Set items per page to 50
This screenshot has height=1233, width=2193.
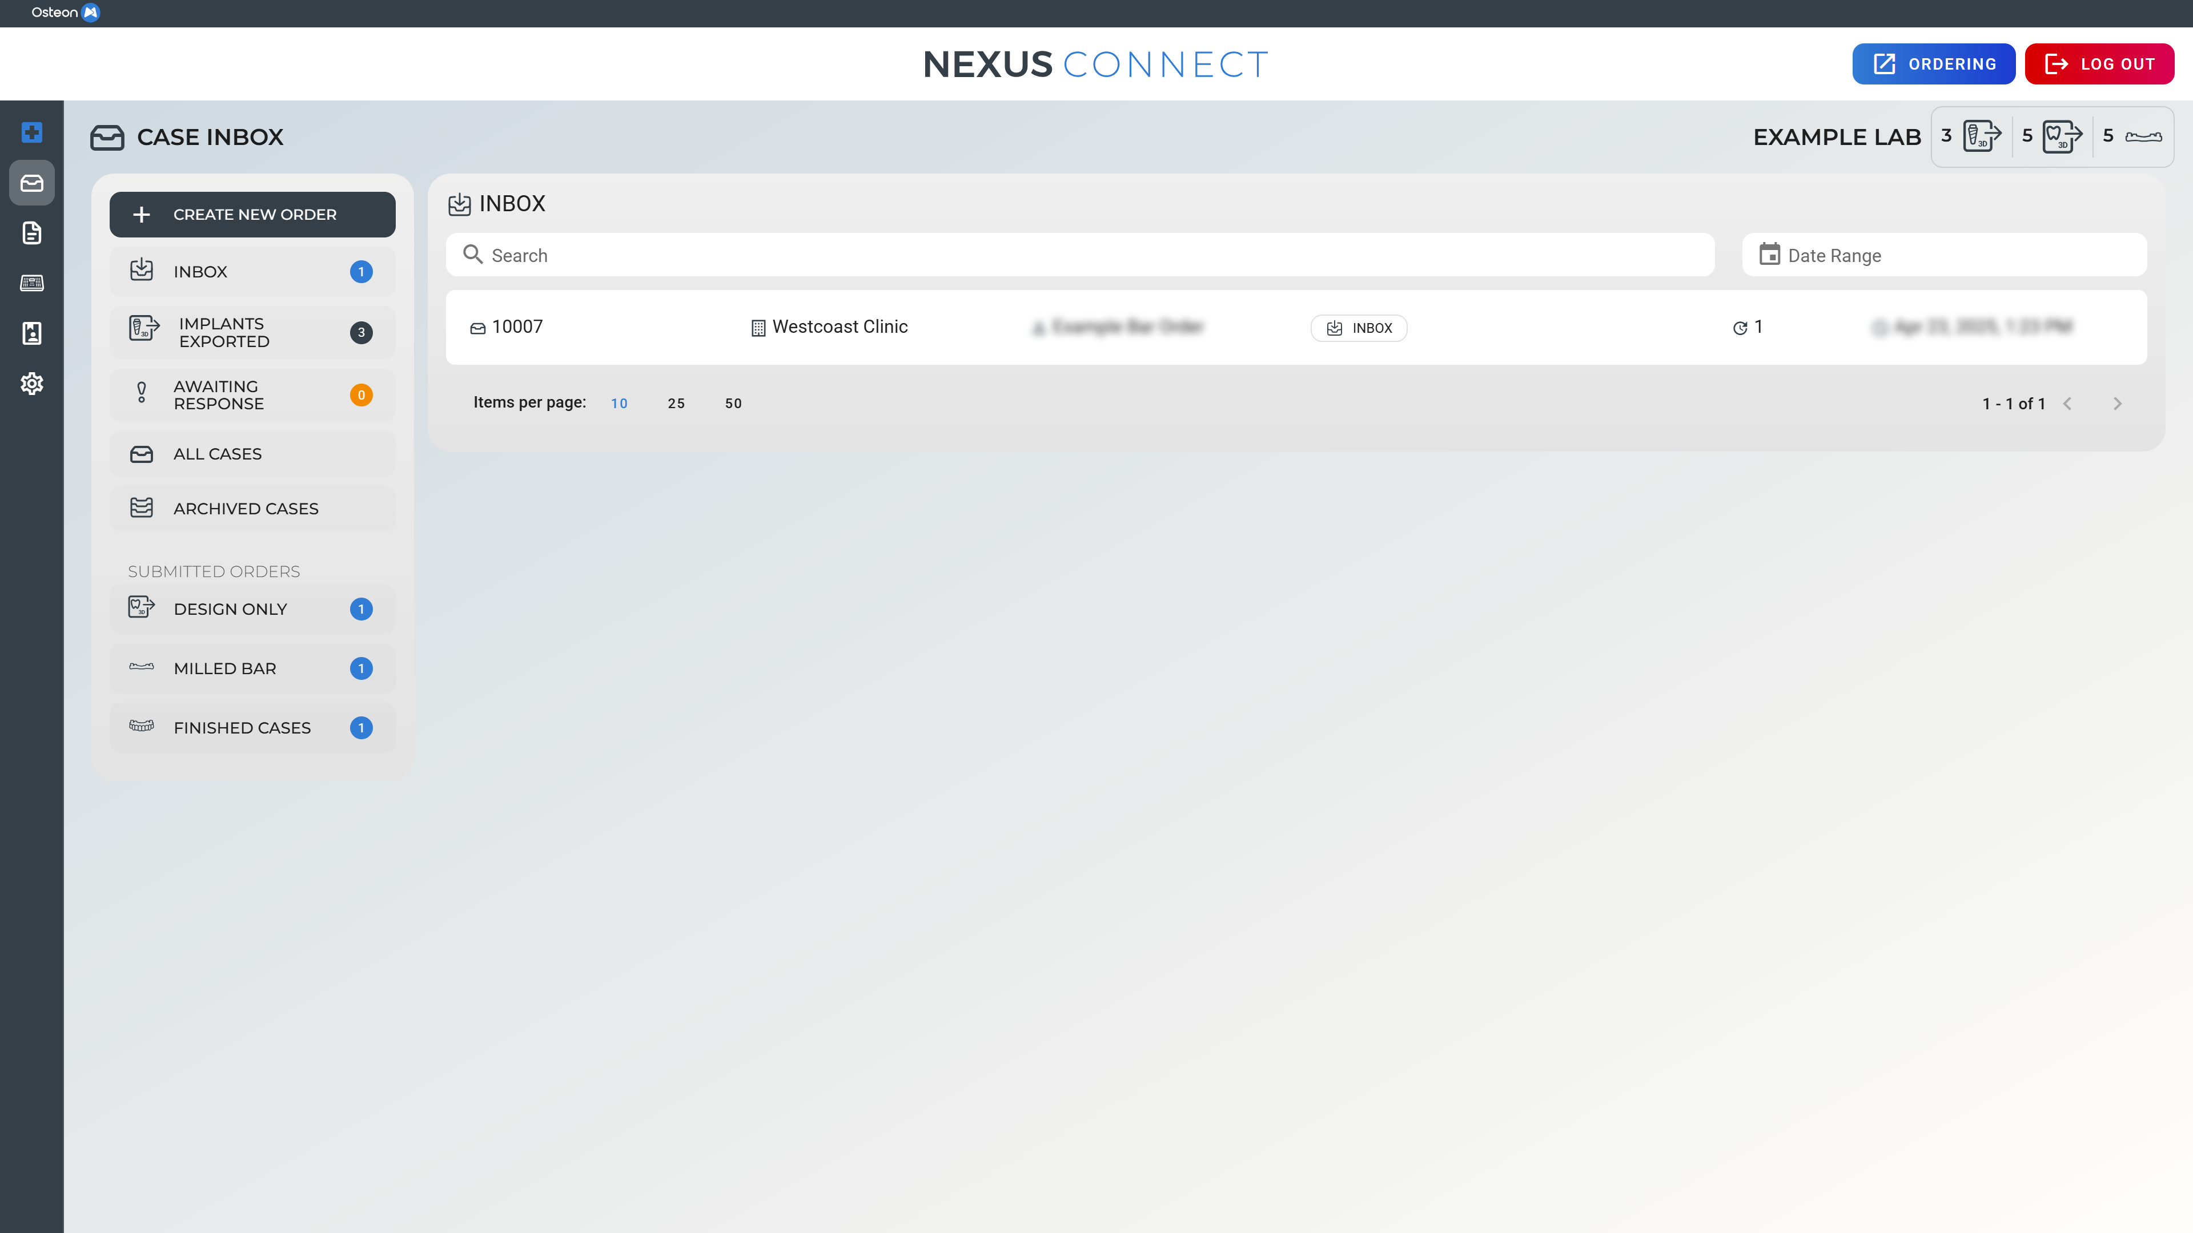point(733,404)
